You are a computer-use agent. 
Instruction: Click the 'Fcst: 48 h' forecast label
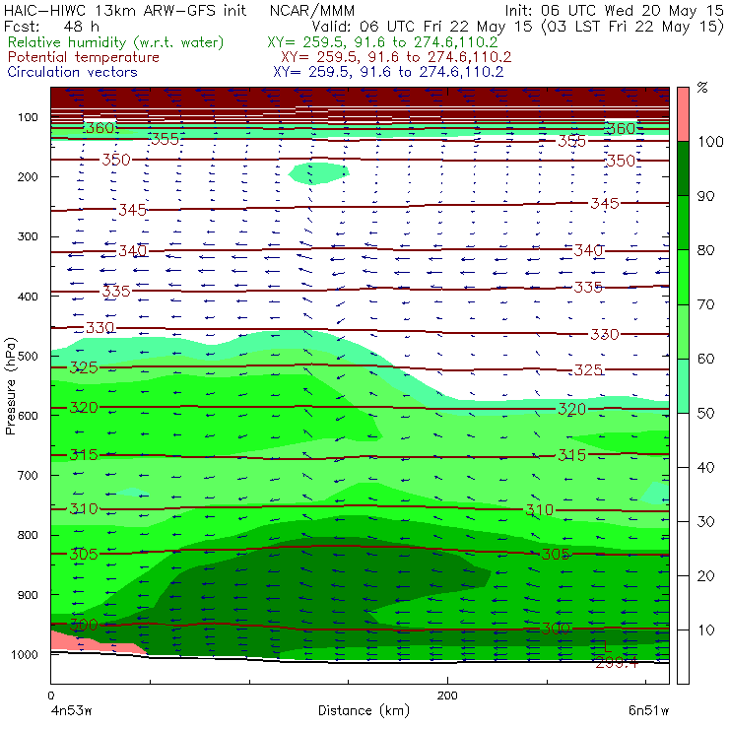coord(51,26)
